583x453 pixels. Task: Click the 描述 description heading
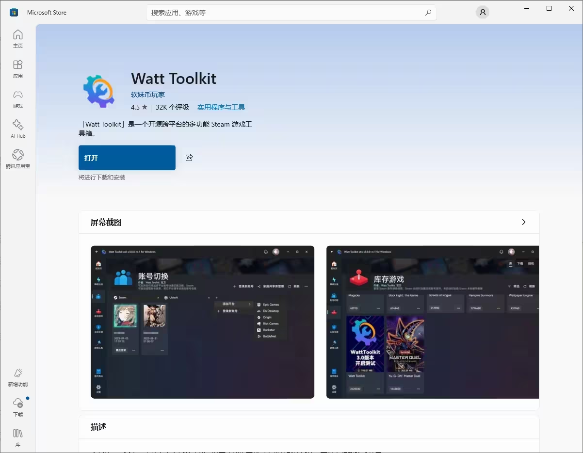coord(98,427)
